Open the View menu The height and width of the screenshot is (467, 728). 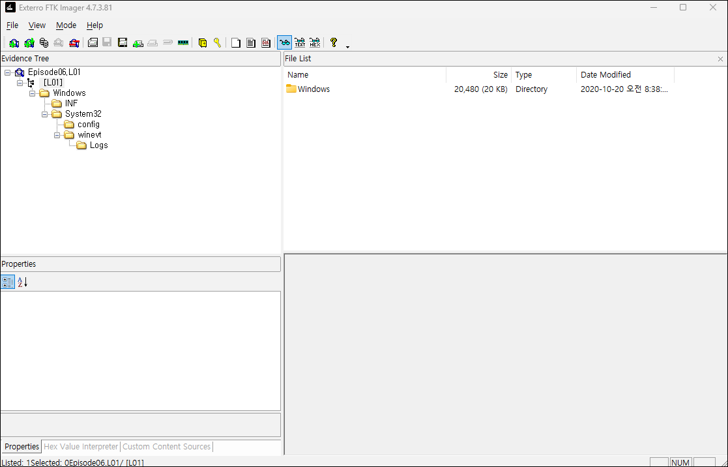point(37,25)
